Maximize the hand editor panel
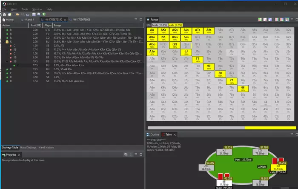Viewport: 298px width, 189px height. 141,20
